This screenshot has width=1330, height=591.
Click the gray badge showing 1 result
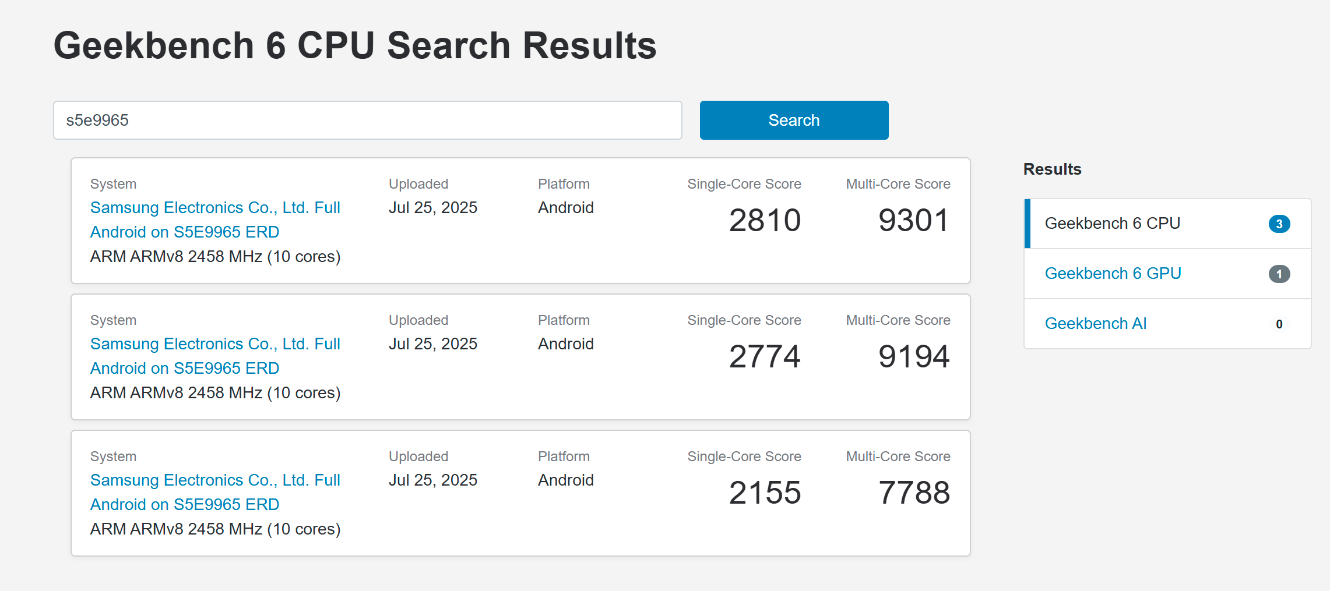(x=1279, y=274)
